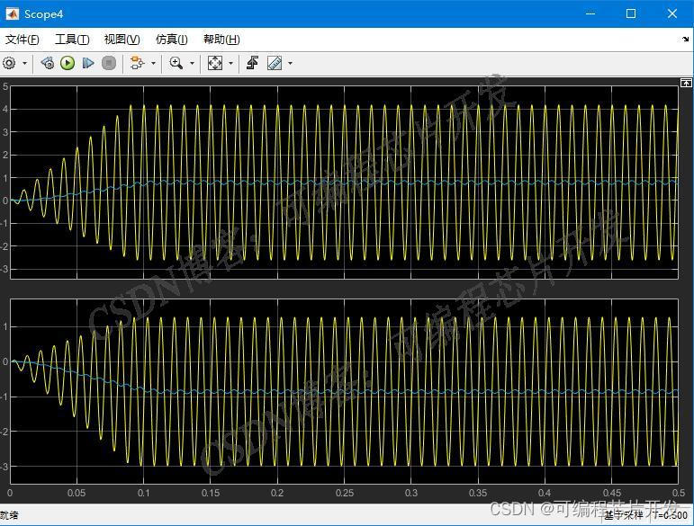Screen dimensions: 694x526
Task: Open the 文件(F) menu
Action: click(23, 40)
